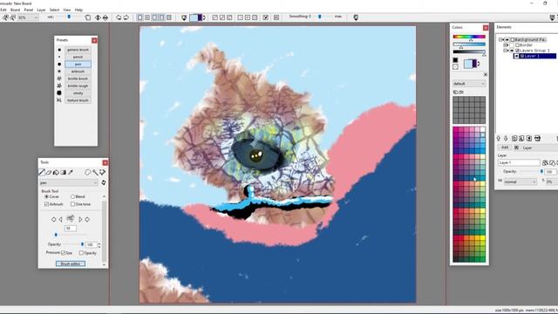Open the default palette dropdown
This screenshot has width=558, height=314.
point(469,84)
